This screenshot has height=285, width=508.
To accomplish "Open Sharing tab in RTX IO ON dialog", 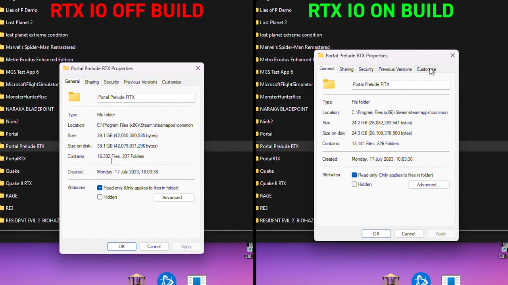I will pos(346,69).
